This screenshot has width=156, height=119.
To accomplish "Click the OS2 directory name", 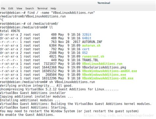I will click(85, 53).
